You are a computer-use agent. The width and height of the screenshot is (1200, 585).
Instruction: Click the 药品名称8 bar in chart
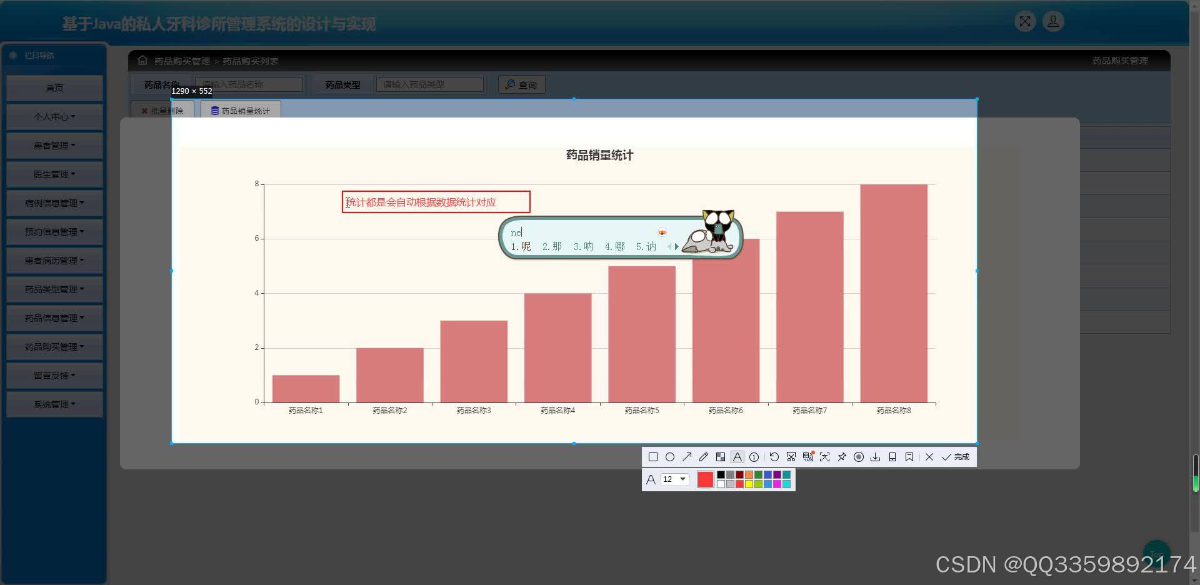(x=894, y=293)
